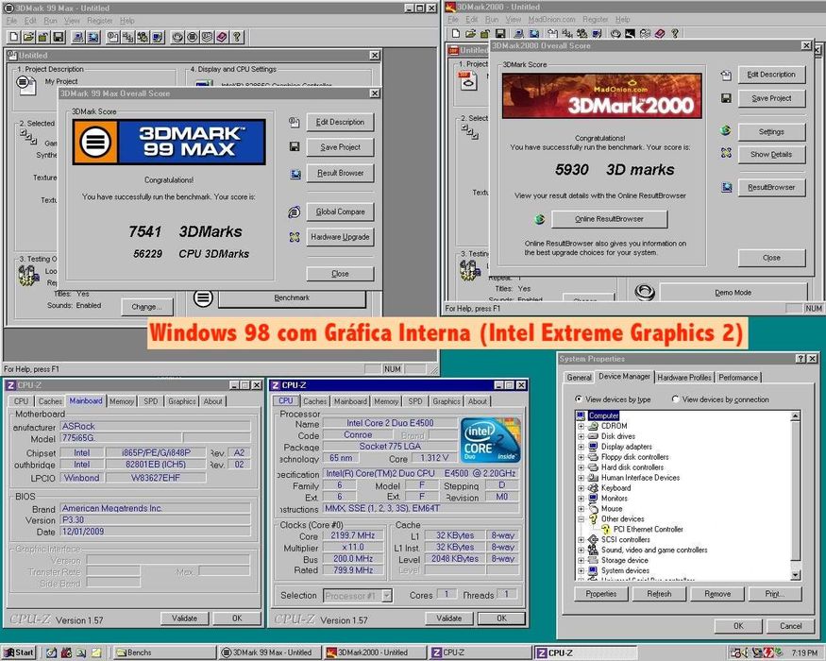Select PCI Ethernet Controller in device tree
This screenshot has width=826, height=661.
(648, 529)
